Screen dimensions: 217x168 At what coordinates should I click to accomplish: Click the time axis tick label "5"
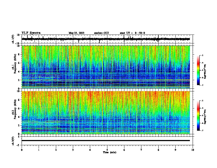click(107, 150)
